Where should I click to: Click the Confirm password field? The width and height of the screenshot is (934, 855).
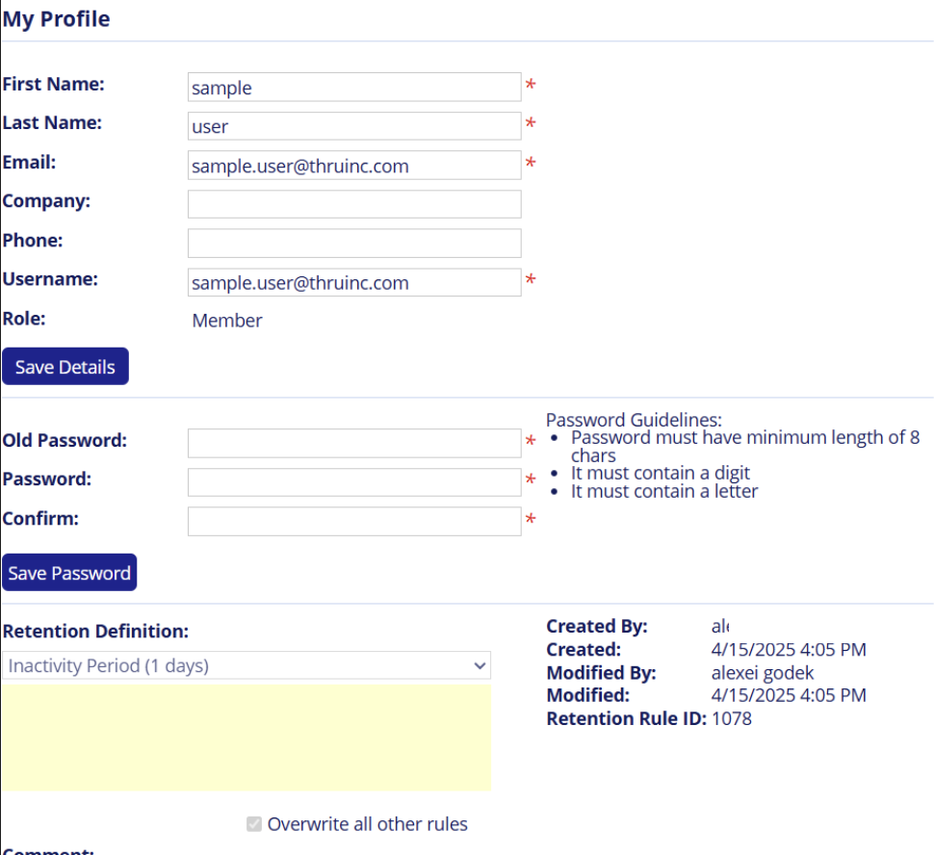(353, 521)
